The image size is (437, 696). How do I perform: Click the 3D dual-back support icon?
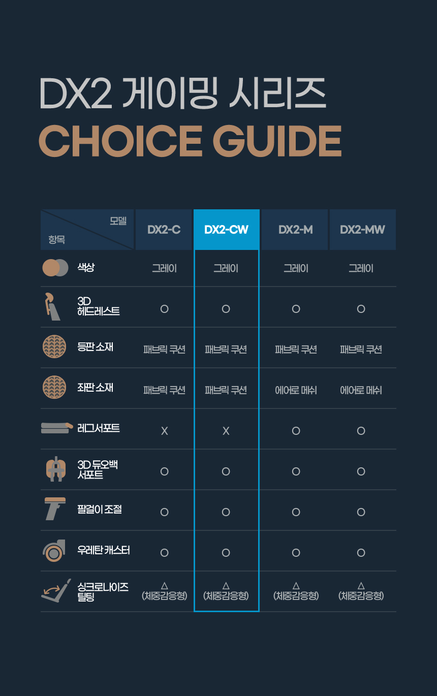pyautogui.click(x=54, y=469)
